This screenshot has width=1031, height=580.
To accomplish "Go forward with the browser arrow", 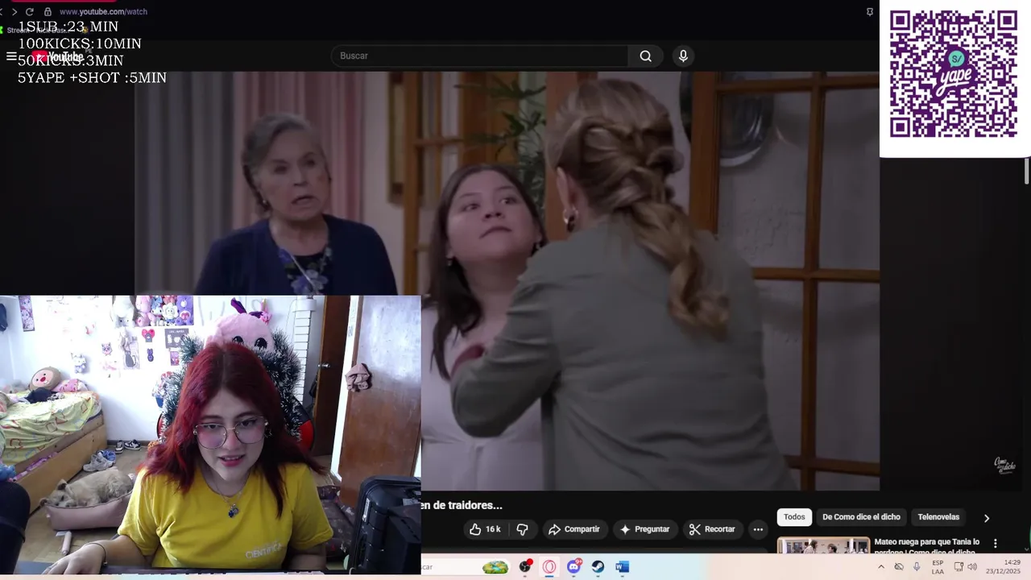I will click(x=14, y=12).
